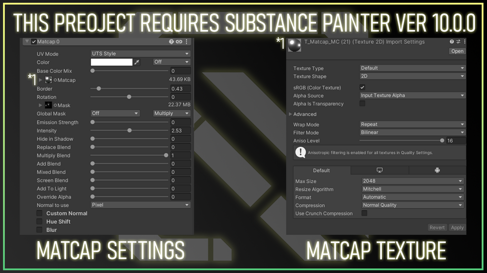Click the Apply button
Image resolution: width=487 pixels, height=273 pixels.
click(457, 228)
